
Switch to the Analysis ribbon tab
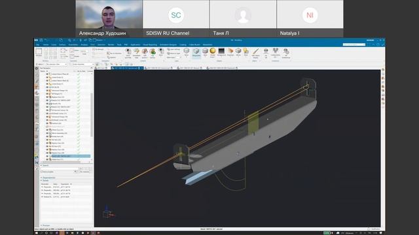click(x=84, y=45)
